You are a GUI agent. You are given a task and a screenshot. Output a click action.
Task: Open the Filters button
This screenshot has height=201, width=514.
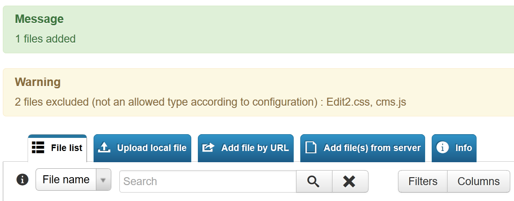[x=423, y=181]
